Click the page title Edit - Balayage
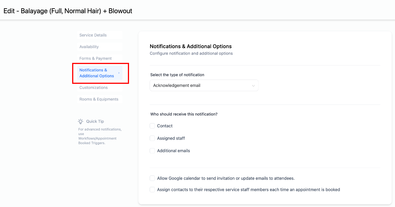Screen dimensions: 395x207 click(68, 11)
